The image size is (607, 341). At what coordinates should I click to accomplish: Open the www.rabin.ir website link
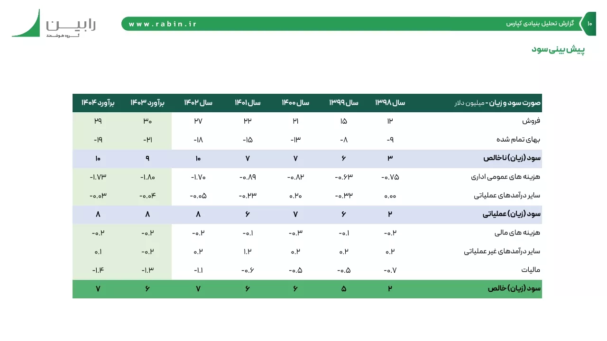[x=163, y=24]
